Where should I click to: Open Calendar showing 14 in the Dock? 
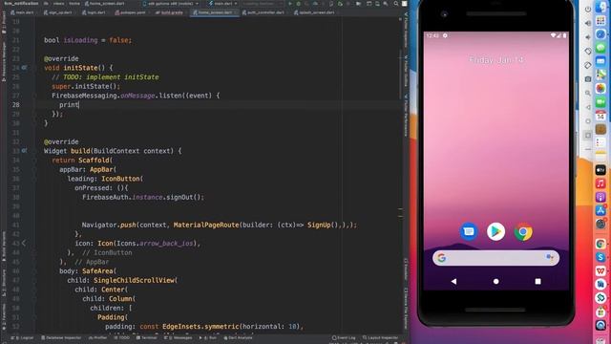[600, 116]
